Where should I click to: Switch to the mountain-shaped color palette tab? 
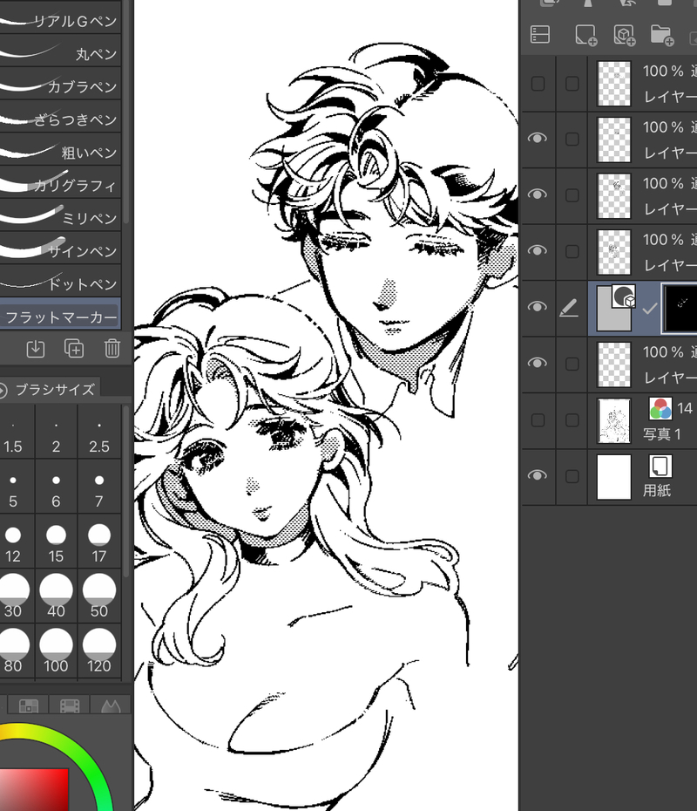(111, 705)
